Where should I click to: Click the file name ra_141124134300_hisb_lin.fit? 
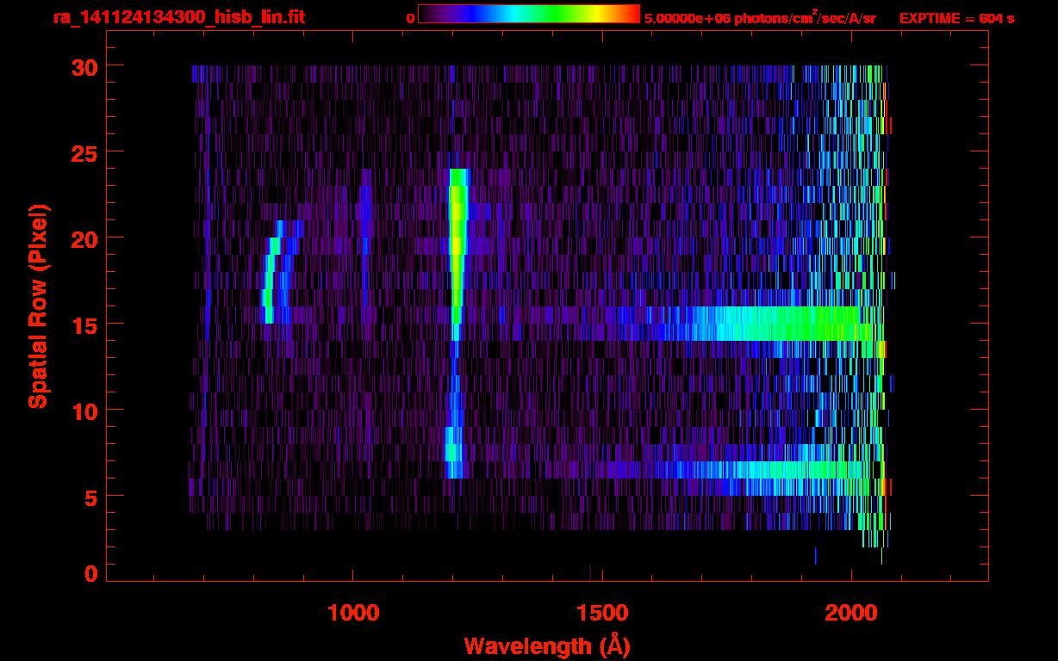(178, 18)
